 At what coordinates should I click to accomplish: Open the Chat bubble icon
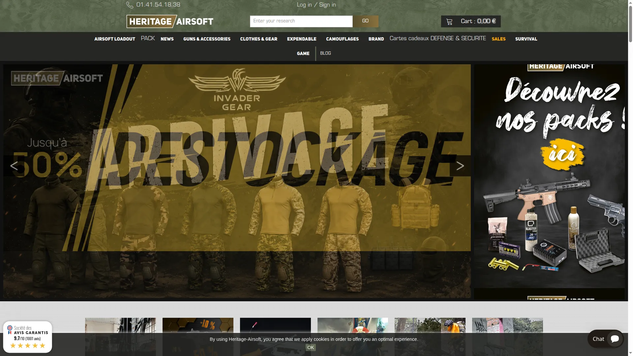click(615, 339)
